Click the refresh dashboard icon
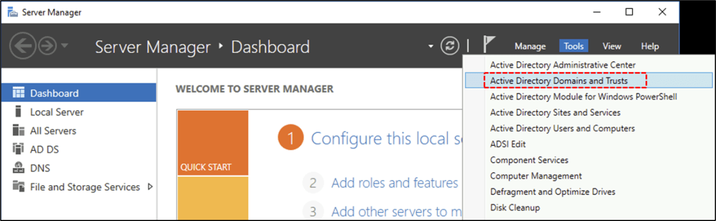 point(449,46)
